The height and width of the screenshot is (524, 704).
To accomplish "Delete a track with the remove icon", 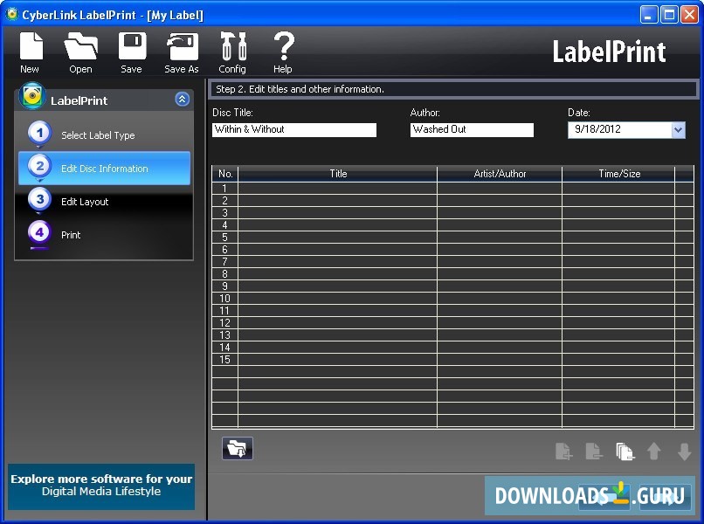I will 594,451.
